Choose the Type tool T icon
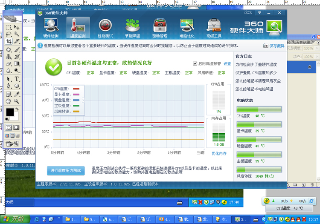 [x=17, y=79]
